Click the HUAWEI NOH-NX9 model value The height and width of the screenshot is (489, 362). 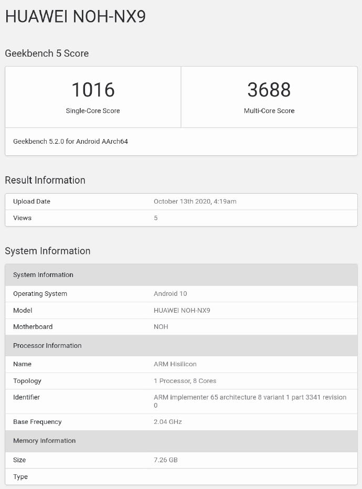pos(182,310)
